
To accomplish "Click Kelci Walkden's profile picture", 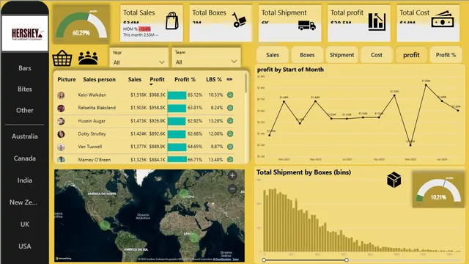I will pos(61,95).
